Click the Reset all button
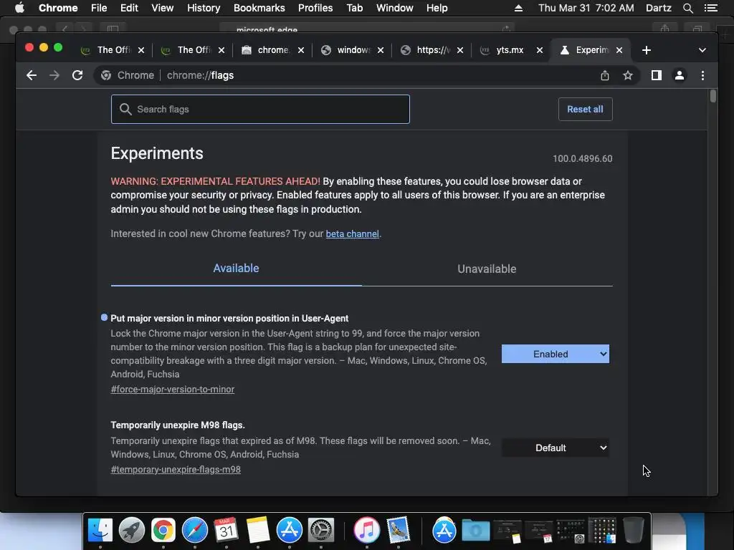The height and width of the screenshot is (550, 734). (x=585, y=109)
